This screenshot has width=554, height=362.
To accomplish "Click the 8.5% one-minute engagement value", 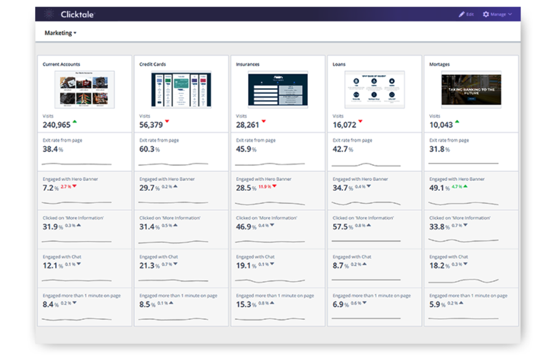I will click(147, 304).
